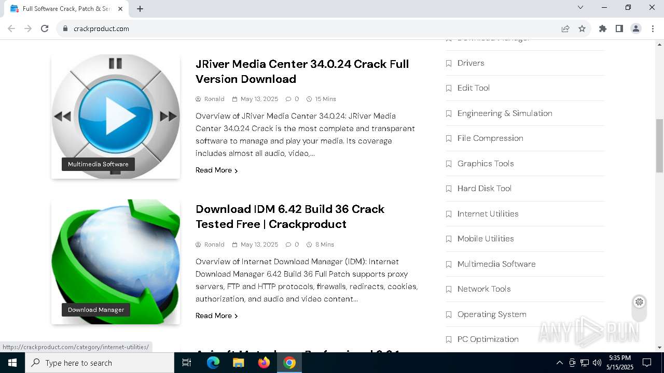Click the browser back arrow
This screenshot has height=373, width=664.
click(x=11, y=28)
